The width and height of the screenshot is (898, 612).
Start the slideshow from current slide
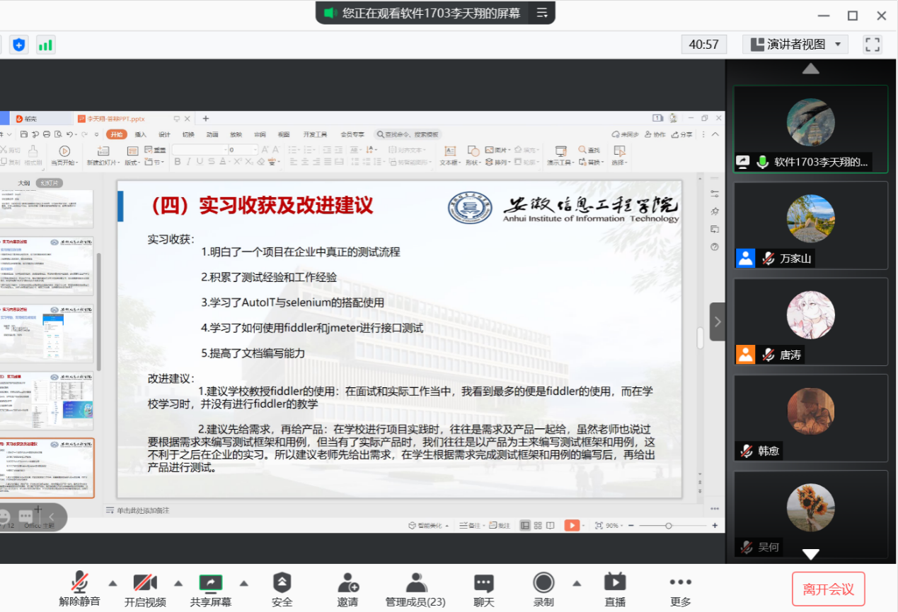64,156
